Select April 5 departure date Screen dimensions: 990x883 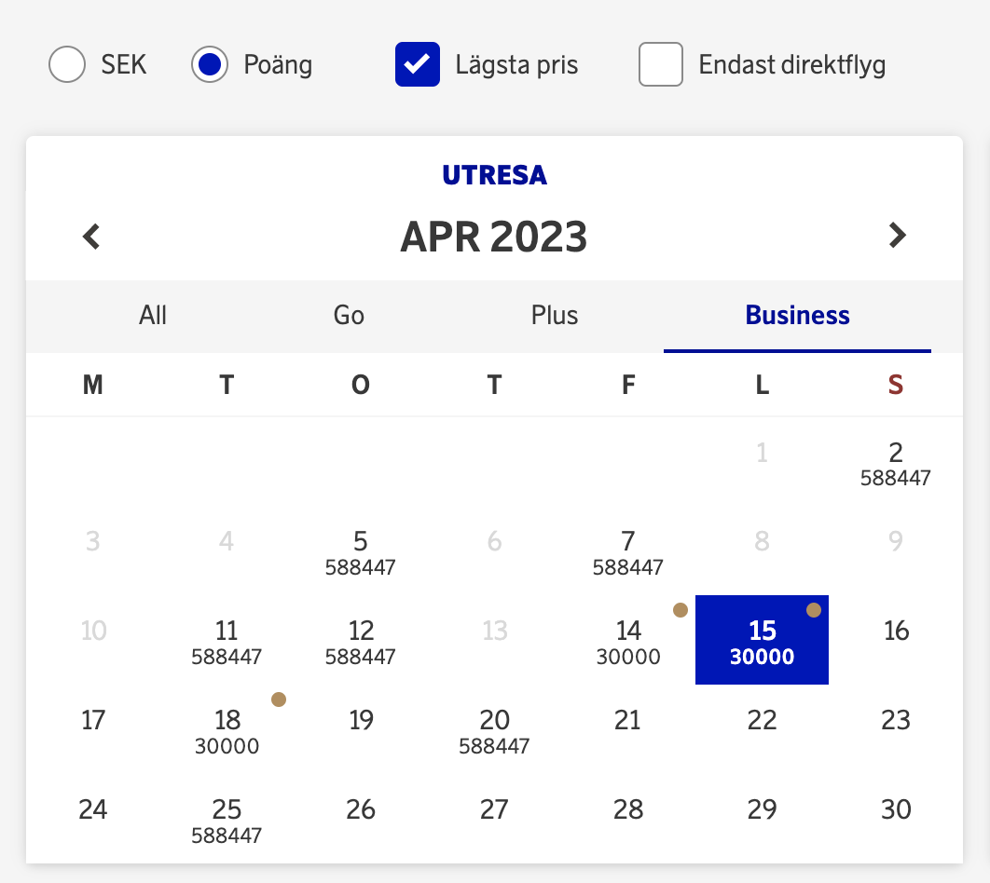pyautogui.click(x=361, y=551)
